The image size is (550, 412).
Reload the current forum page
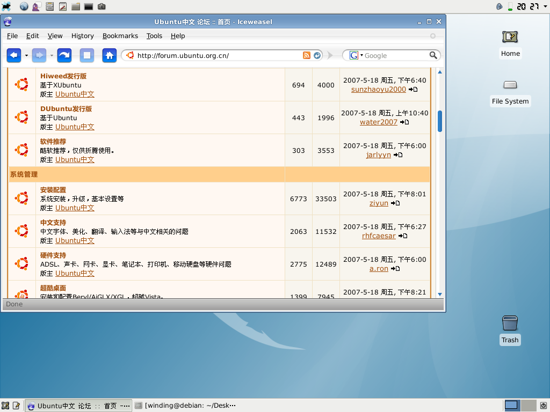[x=64, y=55]
